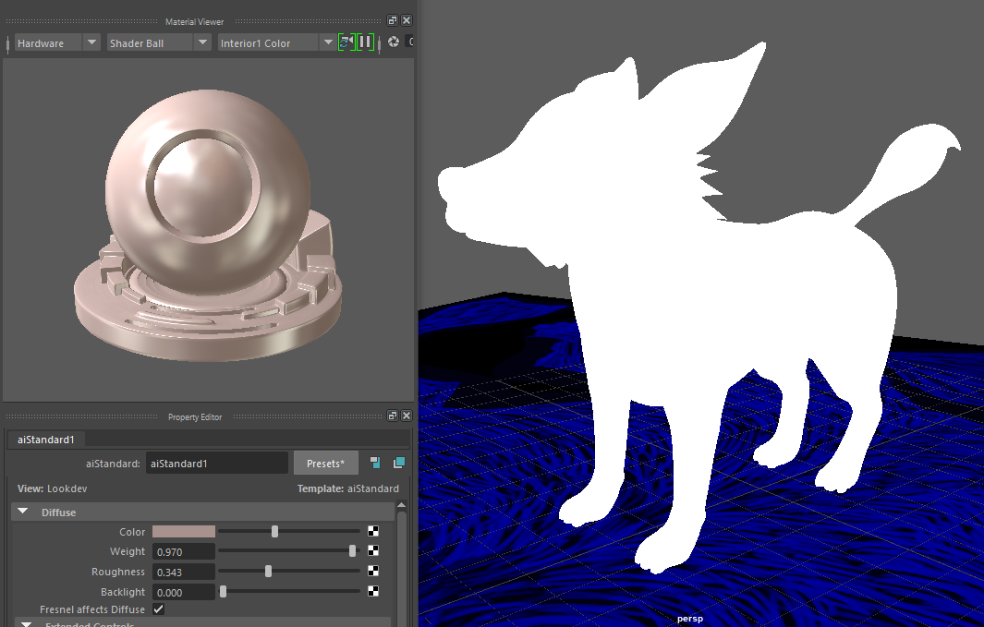Open the render settings aperture icon
The width and height of the screenshot is (984, 627).
[x=393, y=42]
